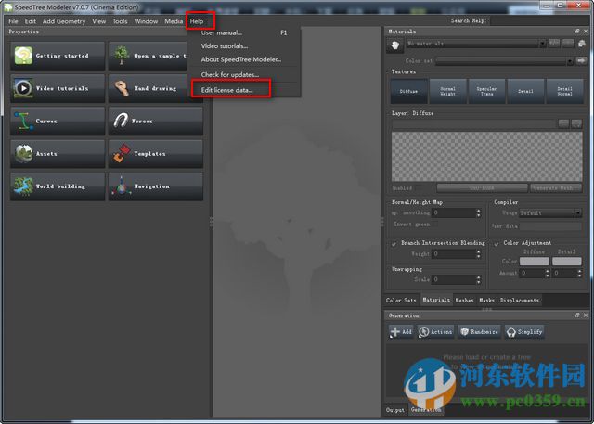Toggle Branch Intersection Blending checkbox
The image size is (594, 424).
[x=394, y=243]
